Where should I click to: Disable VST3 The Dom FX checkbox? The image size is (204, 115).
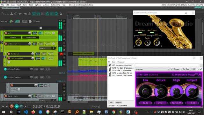pyautogui.click(x=110, y=68)
